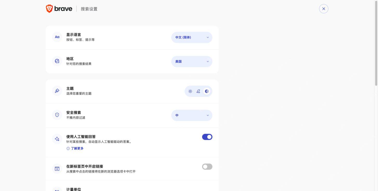Click the page vertical scrollbar thumb
378x191 pixels.
(x=376, y=43)
